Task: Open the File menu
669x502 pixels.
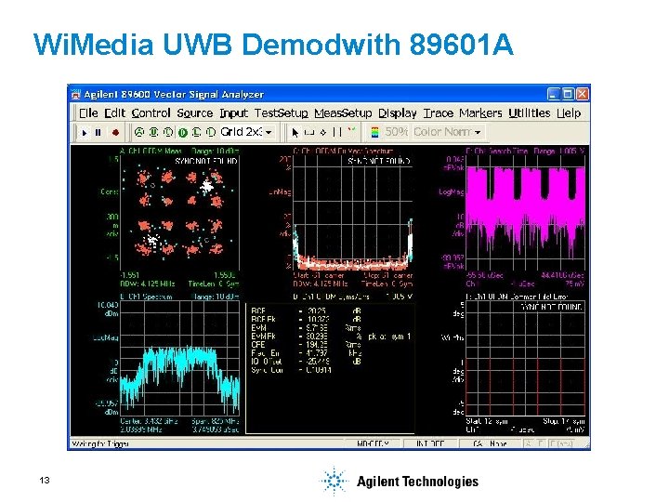Action: pyautogui.click(x=88, y=113)
